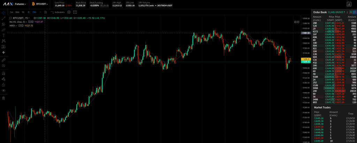
Task: Select the crosshair cursor tool
Action: [3, 12]
